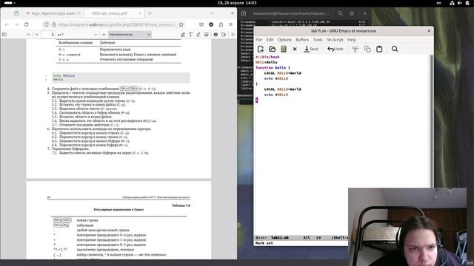Viewport: 474px width, 266px height.
Task: Select the PDF add text tool
Action: tap(190, 35)
